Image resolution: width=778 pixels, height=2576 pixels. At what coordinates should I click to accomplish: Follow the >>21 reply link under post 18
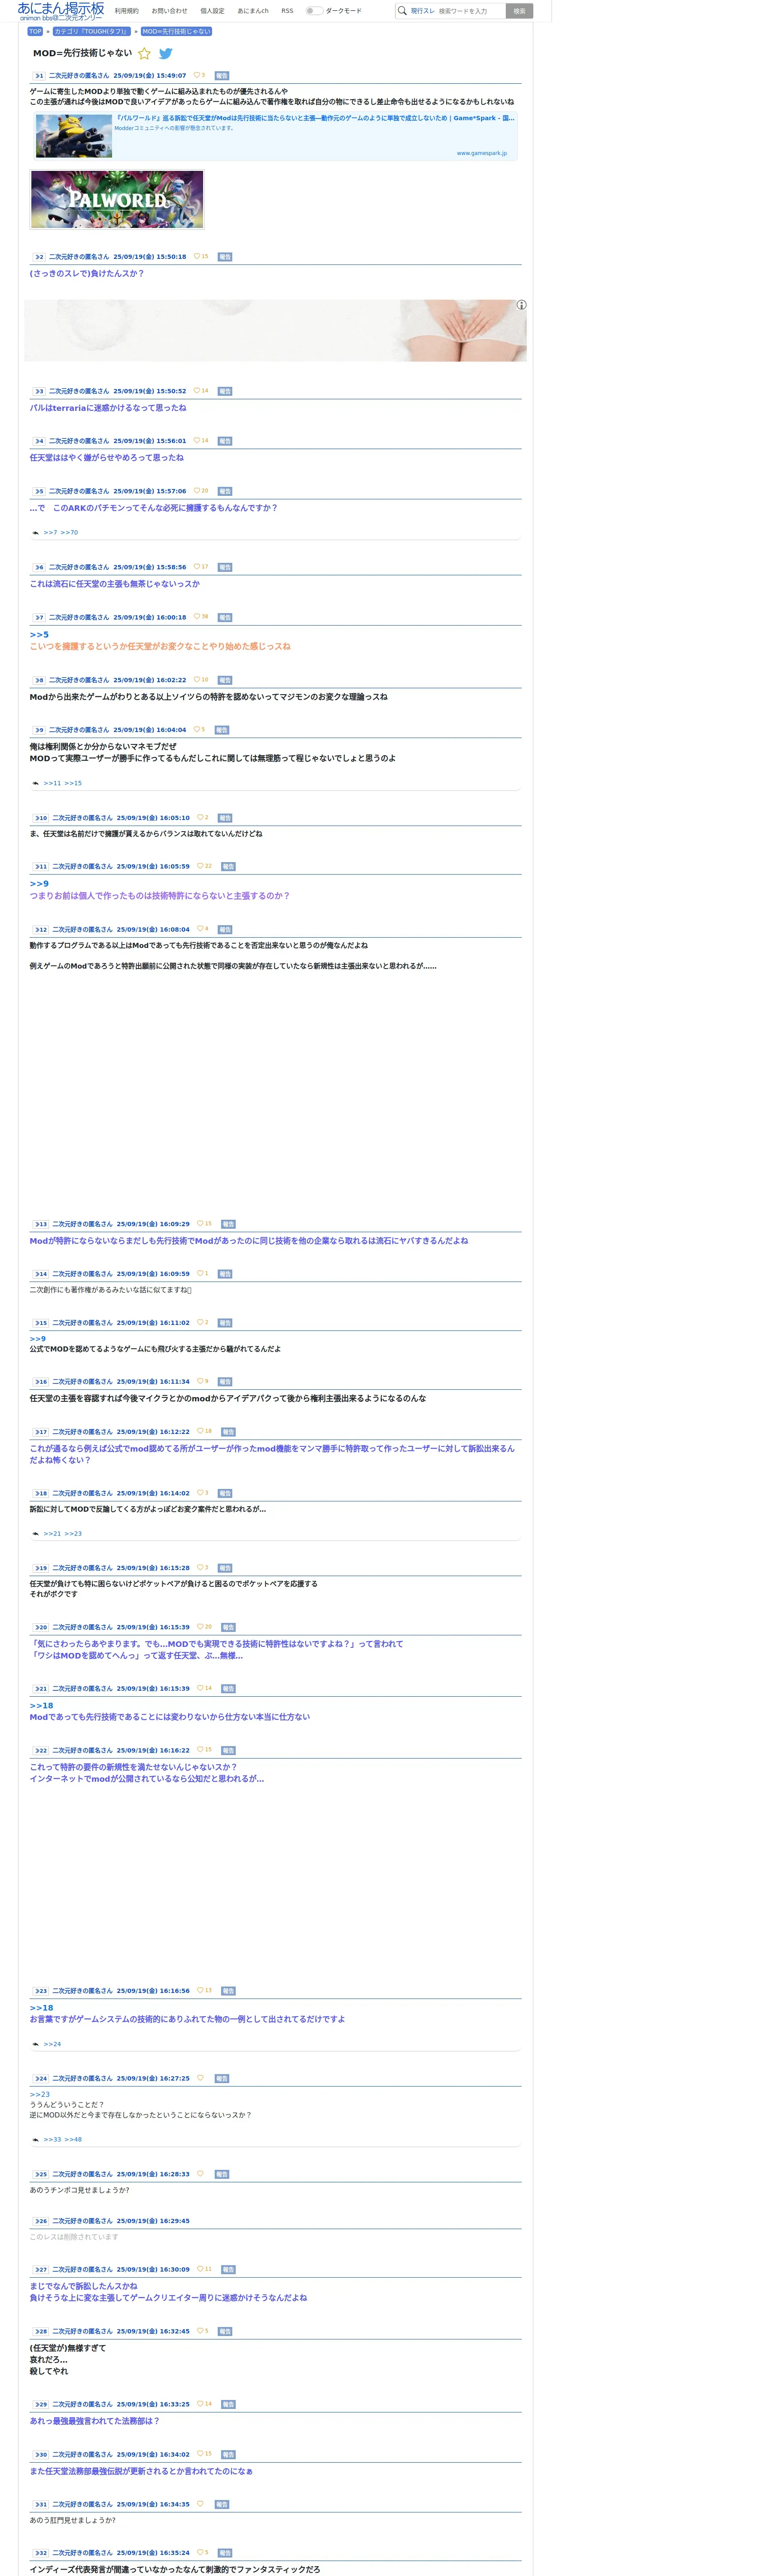pos(52,1534)
